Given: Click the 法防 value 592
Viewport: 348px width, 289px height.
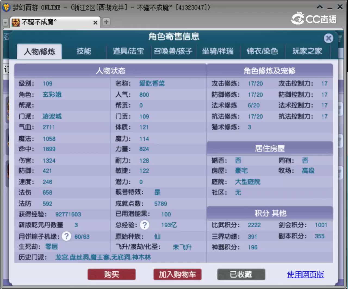Looking at the screenshot, I should click(47, 204).
